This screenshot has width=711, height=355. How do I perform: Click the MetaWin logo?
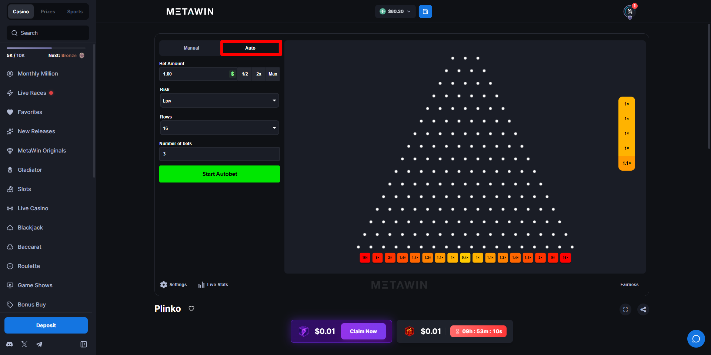190,12
